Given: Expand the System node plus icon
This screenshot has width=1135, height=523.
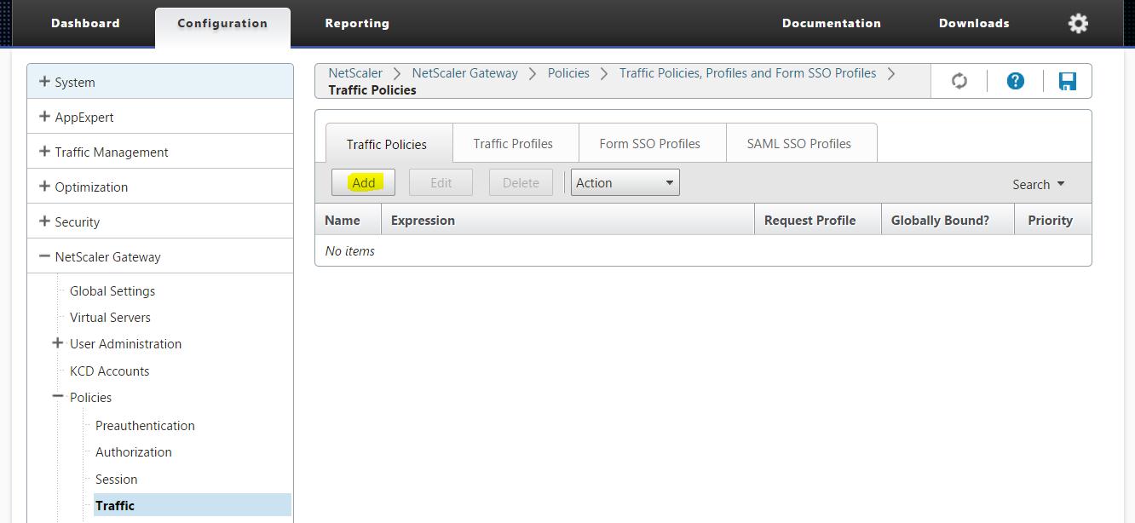Looking at the screenshot, I should (x=44, y=82).
